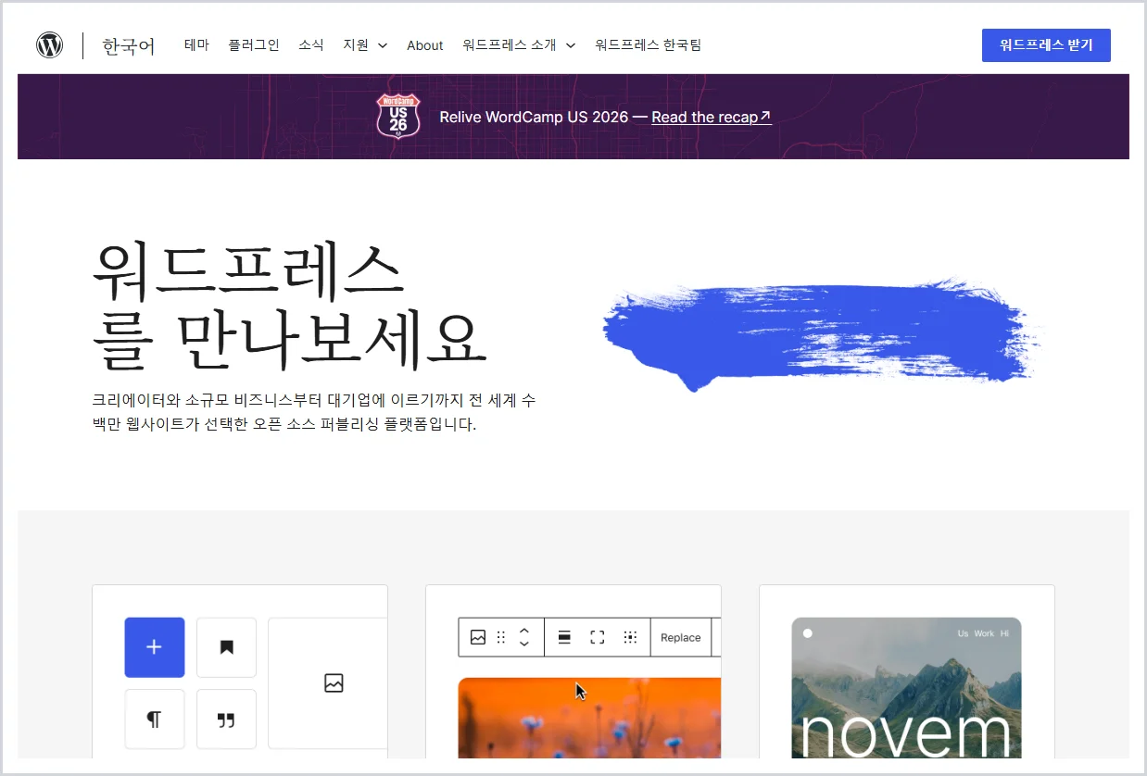
Task: Click the Replace button in block toolbar
Action: click(x=681, y=637)
